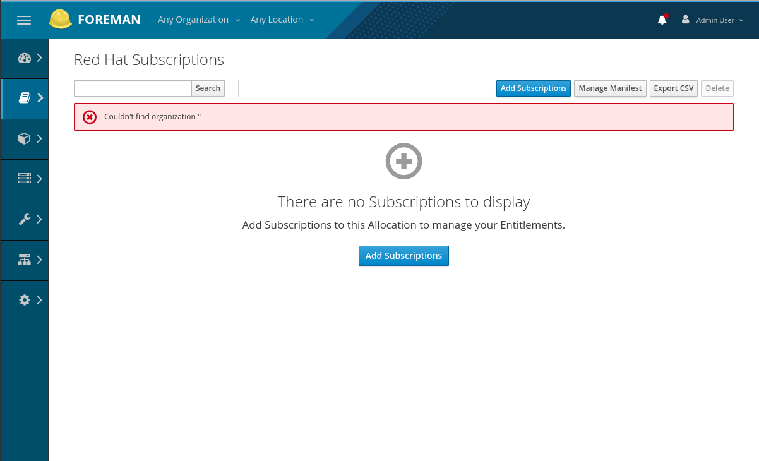Viewport: 759px width, 461px height.
Task: Focus the subscriptions search field
Action: coord(133,88)
